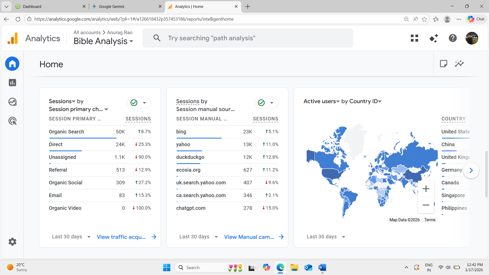Open the Explore sidebar icon
This screenshot has height=275, width=489.
12,102
